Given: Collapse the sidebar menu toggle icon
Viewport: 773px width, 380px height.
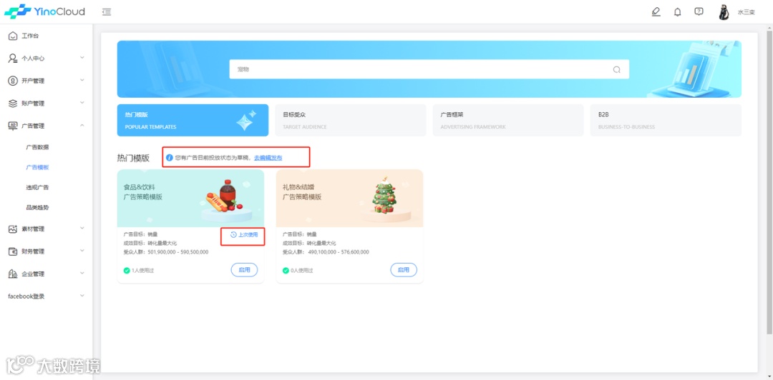Looking at the screenshot, I should click(x=107, y=12).
